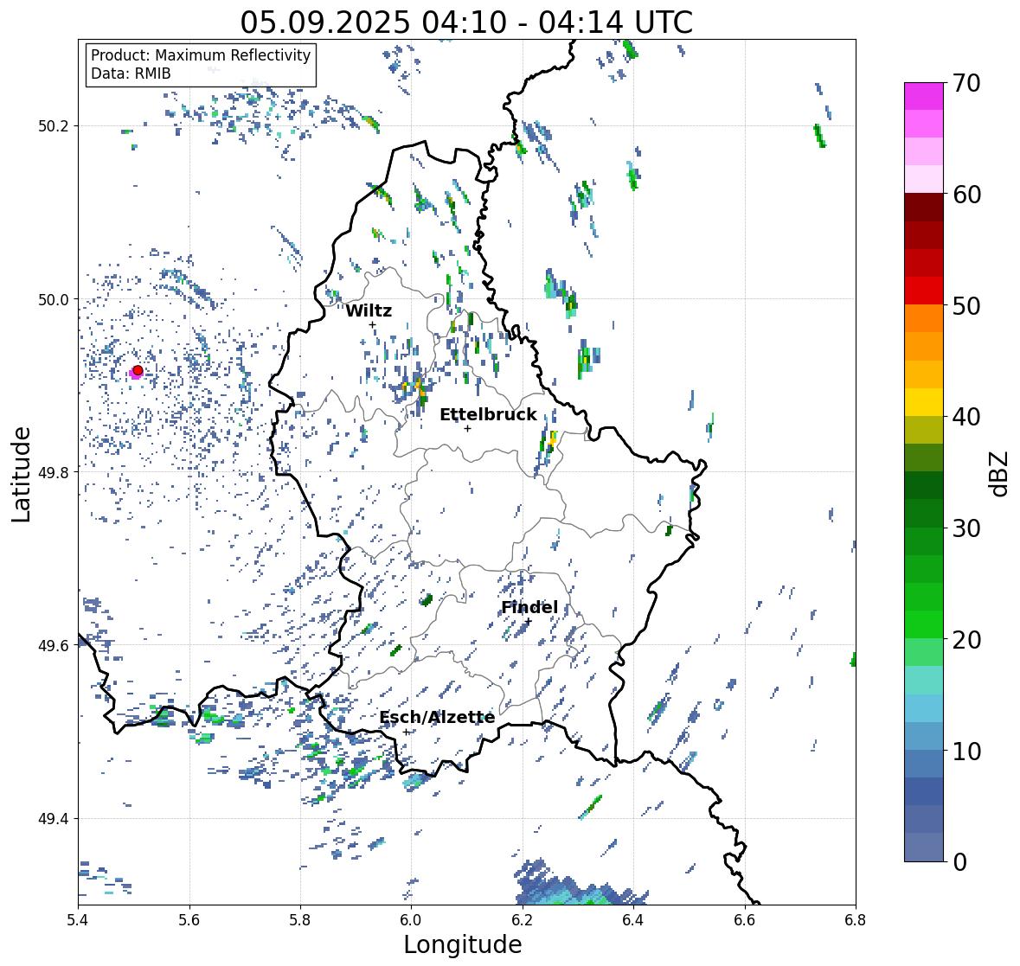The image size is (1020, 966).
Task: Click the red radar location dot
Action: [x=138, y=370]
